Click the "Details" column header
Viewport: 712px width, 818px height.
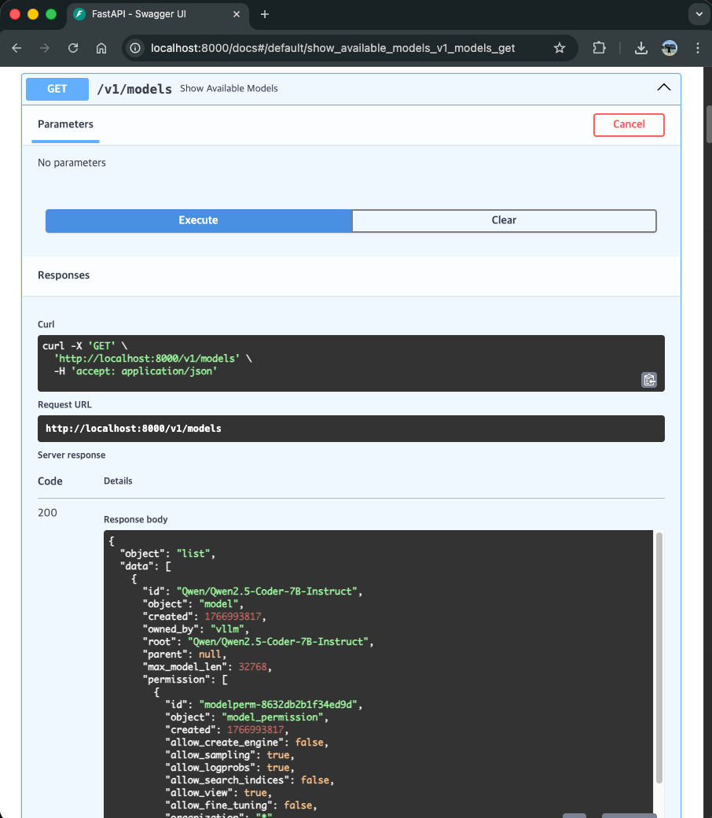[118, 481]
